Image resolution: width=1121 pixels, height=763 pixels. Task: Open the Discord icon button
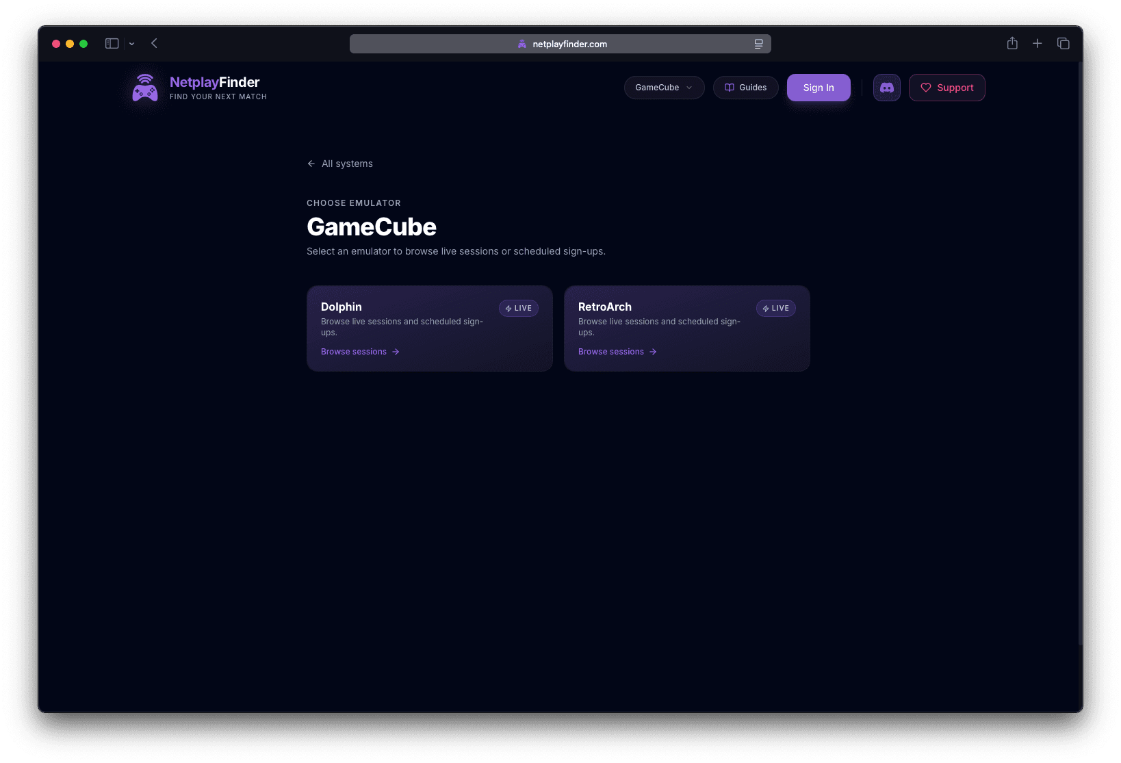[886, 88]
